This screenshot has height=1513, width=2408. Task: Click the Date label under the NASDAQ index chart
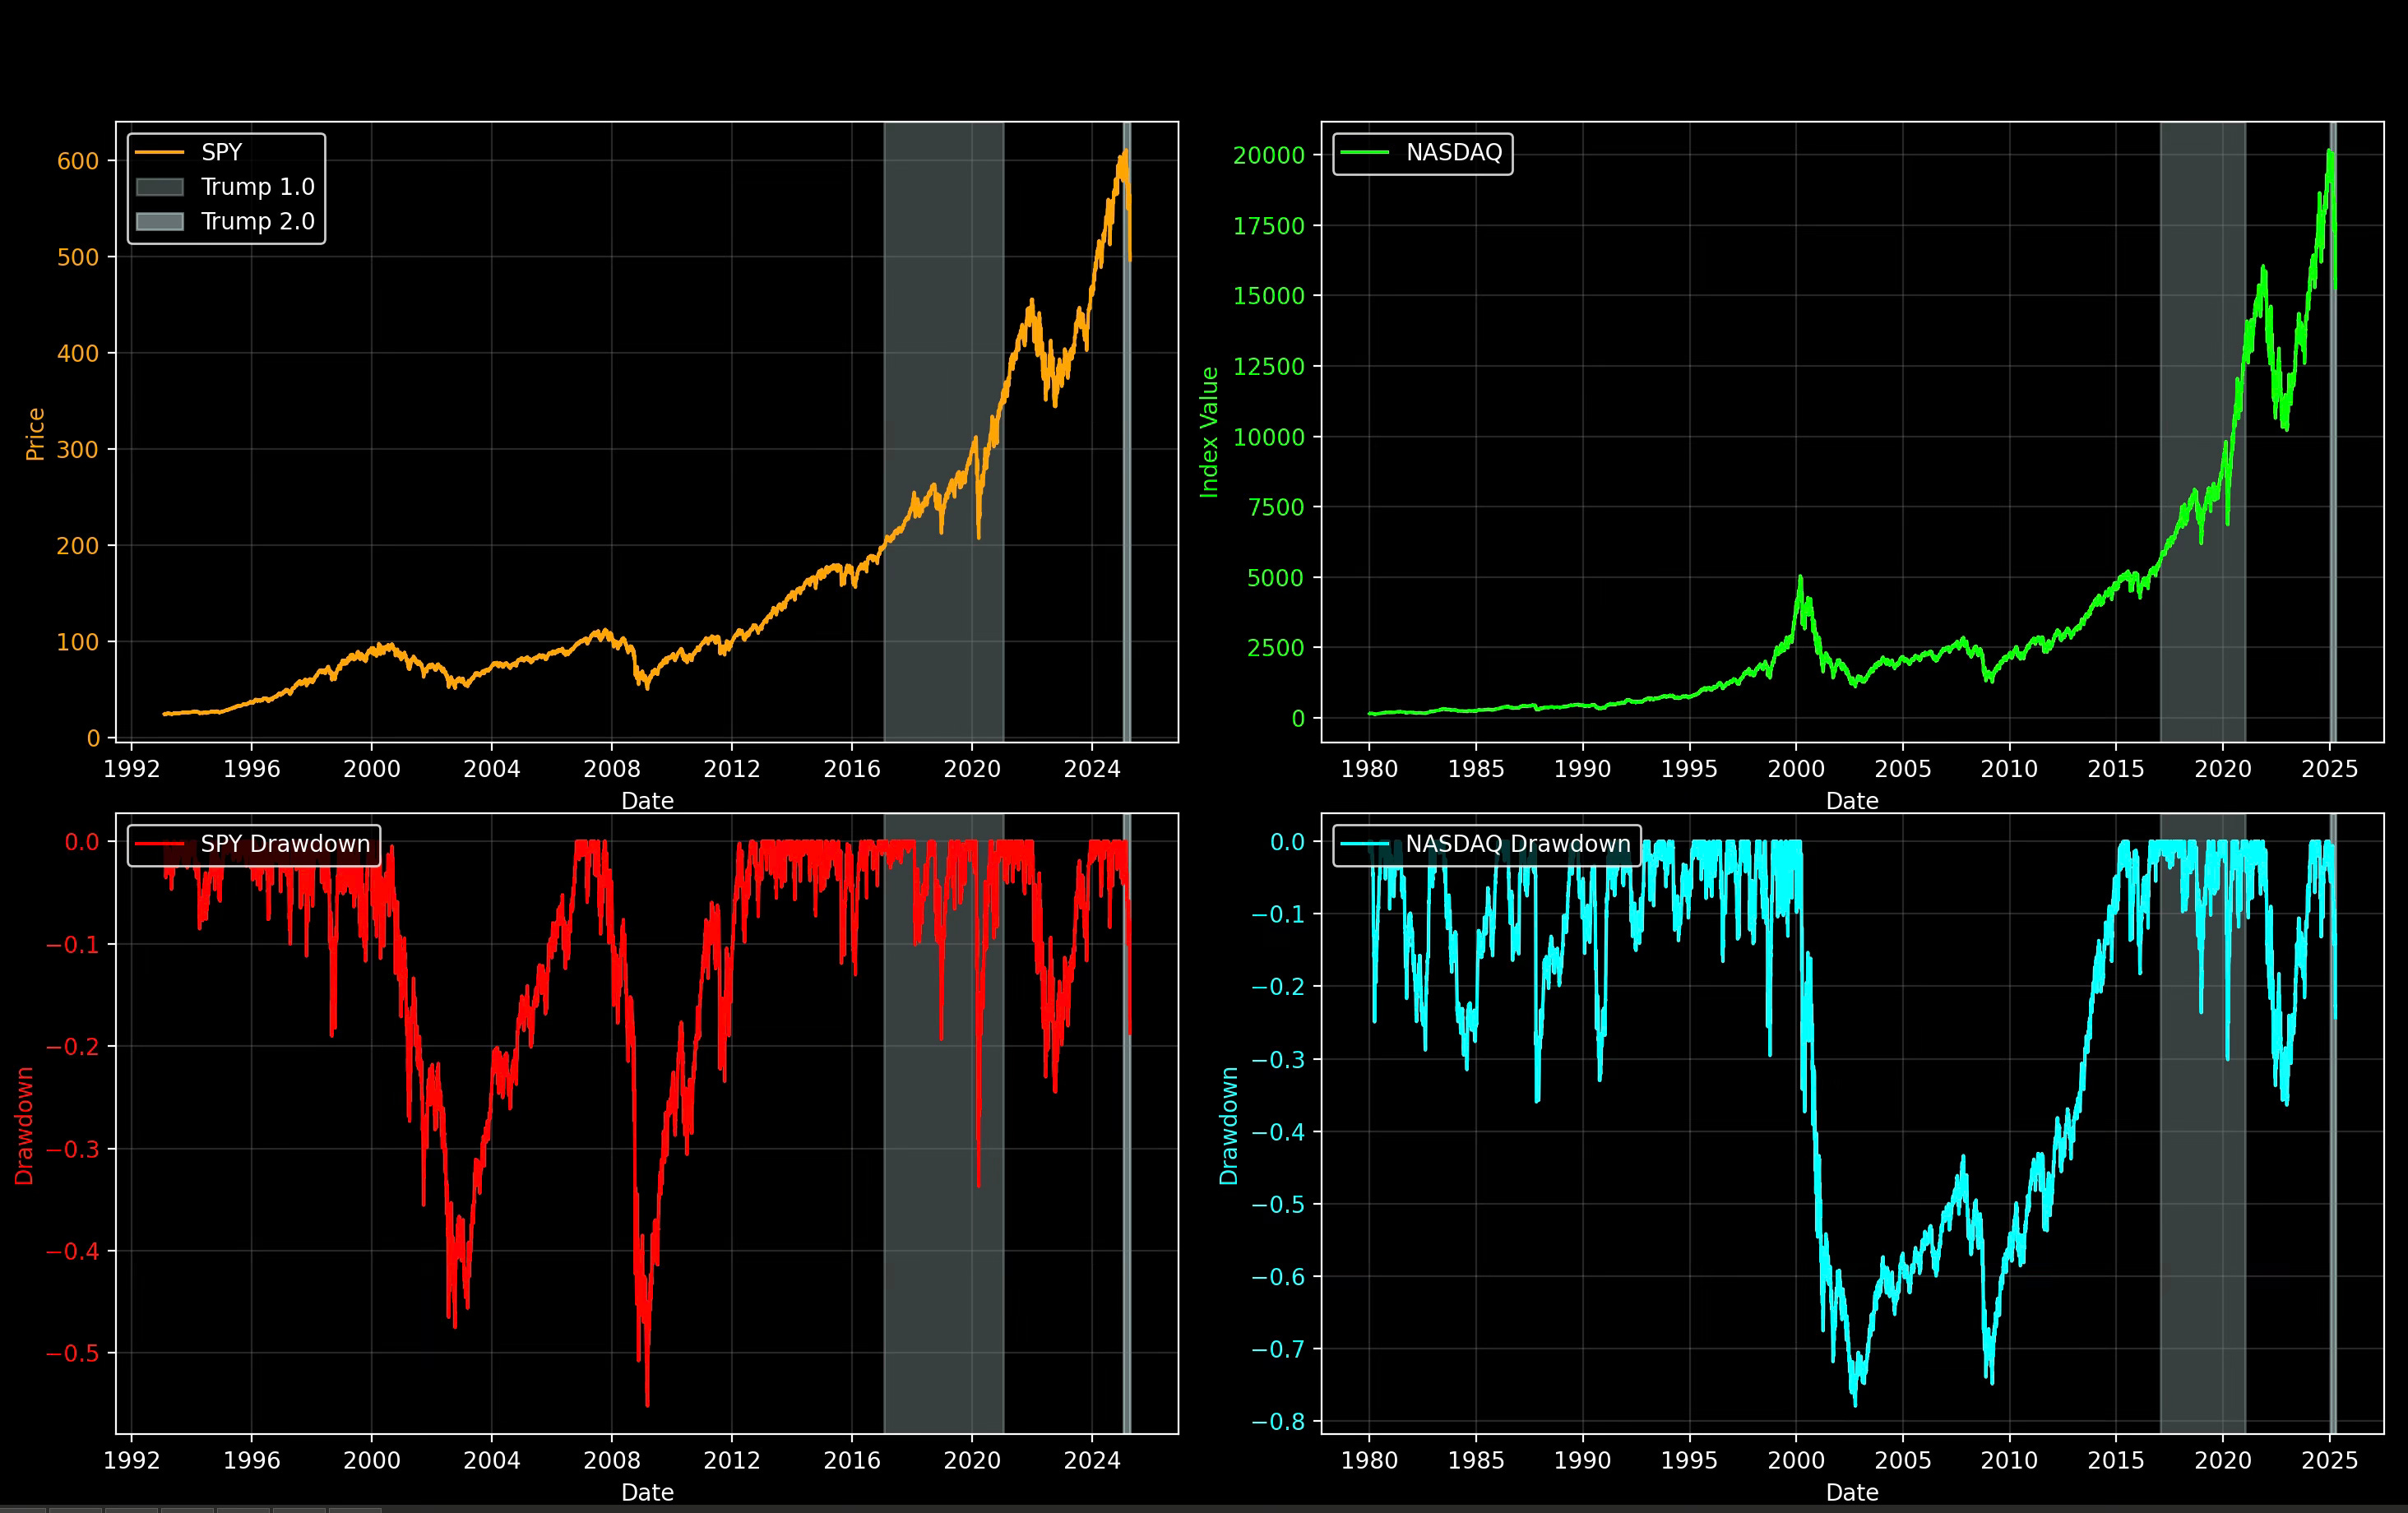[x=1852, y=801]
